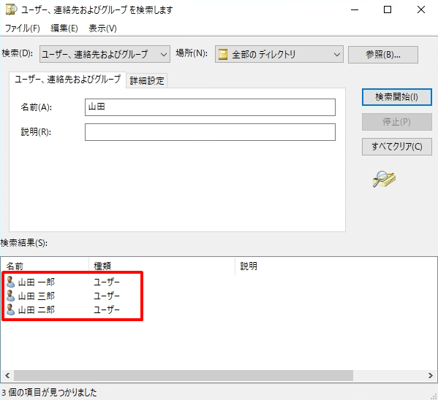Viewport: 438px width, 400px height.
Task: Sort results by the 種類 column header
Action: [162, 266]
